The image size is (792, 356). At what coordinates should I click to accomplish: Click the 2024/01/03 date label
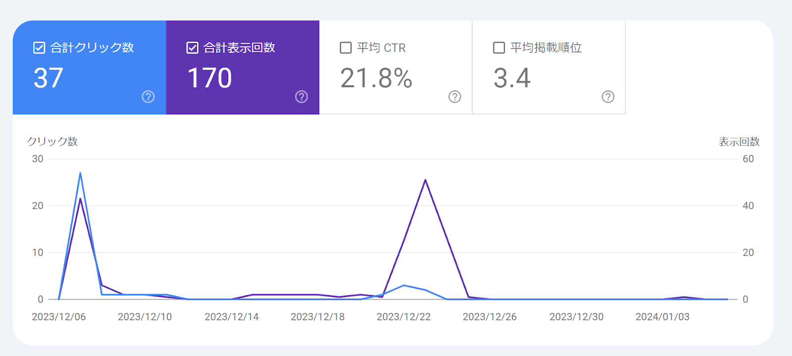click(x=662, y=317)
